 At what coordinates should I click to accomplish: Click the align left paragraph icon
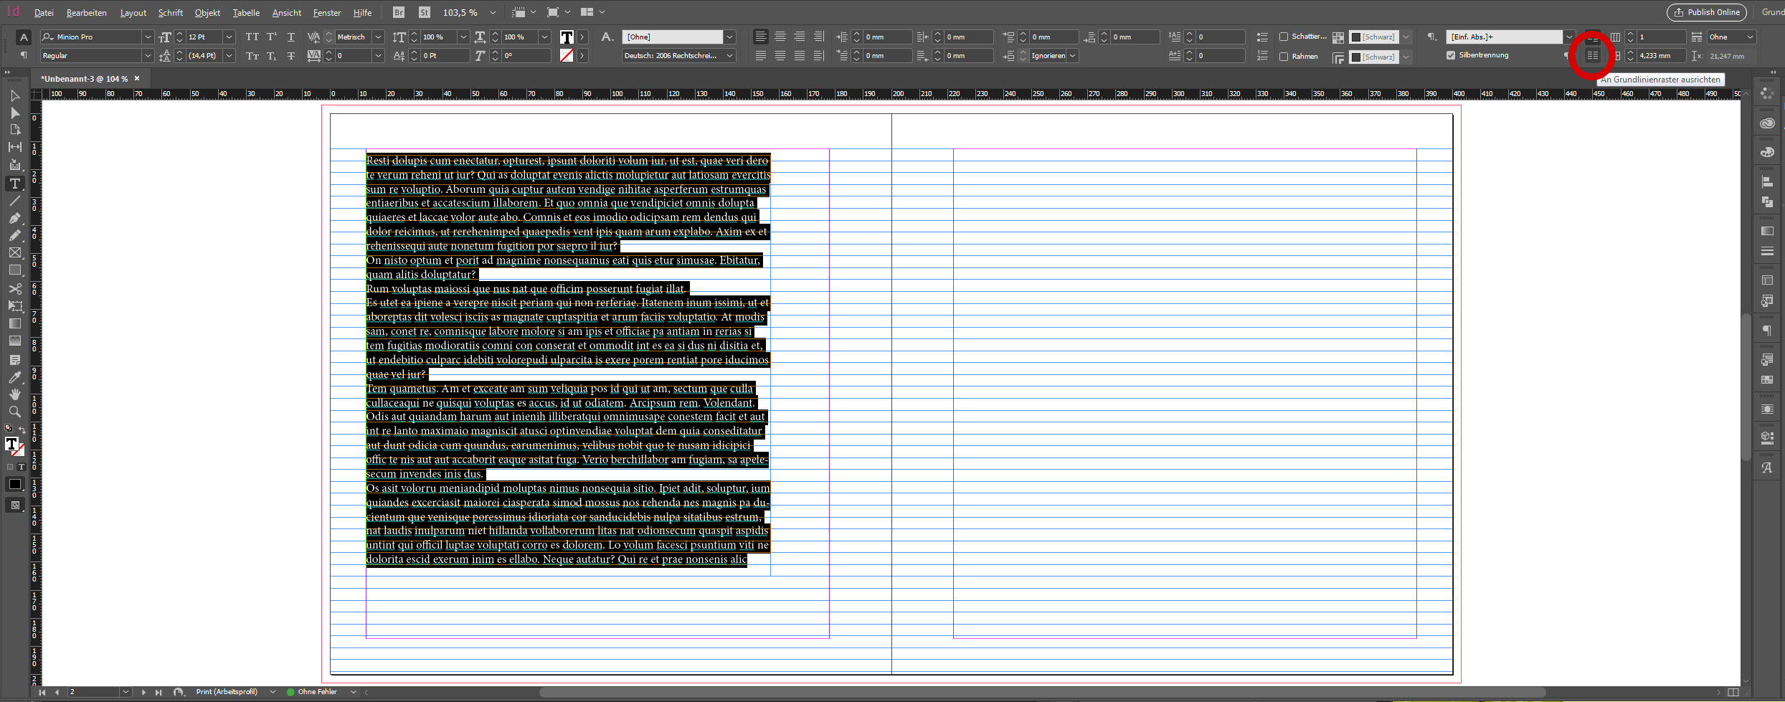760,37
